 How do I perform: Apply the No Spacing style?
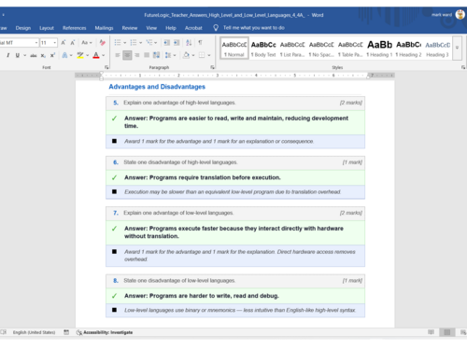pyautogui.click(x=321, y=49)
